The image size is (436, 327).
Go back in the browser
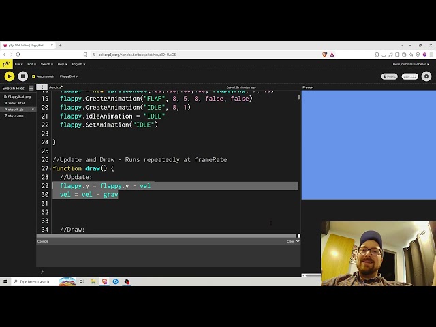coord(5,54)
